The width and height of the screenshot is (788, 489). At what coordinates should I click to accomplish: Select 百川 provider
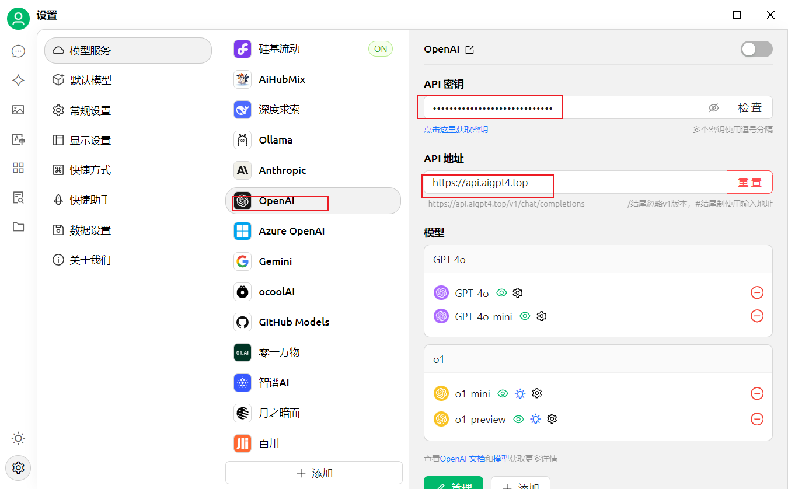313,443
